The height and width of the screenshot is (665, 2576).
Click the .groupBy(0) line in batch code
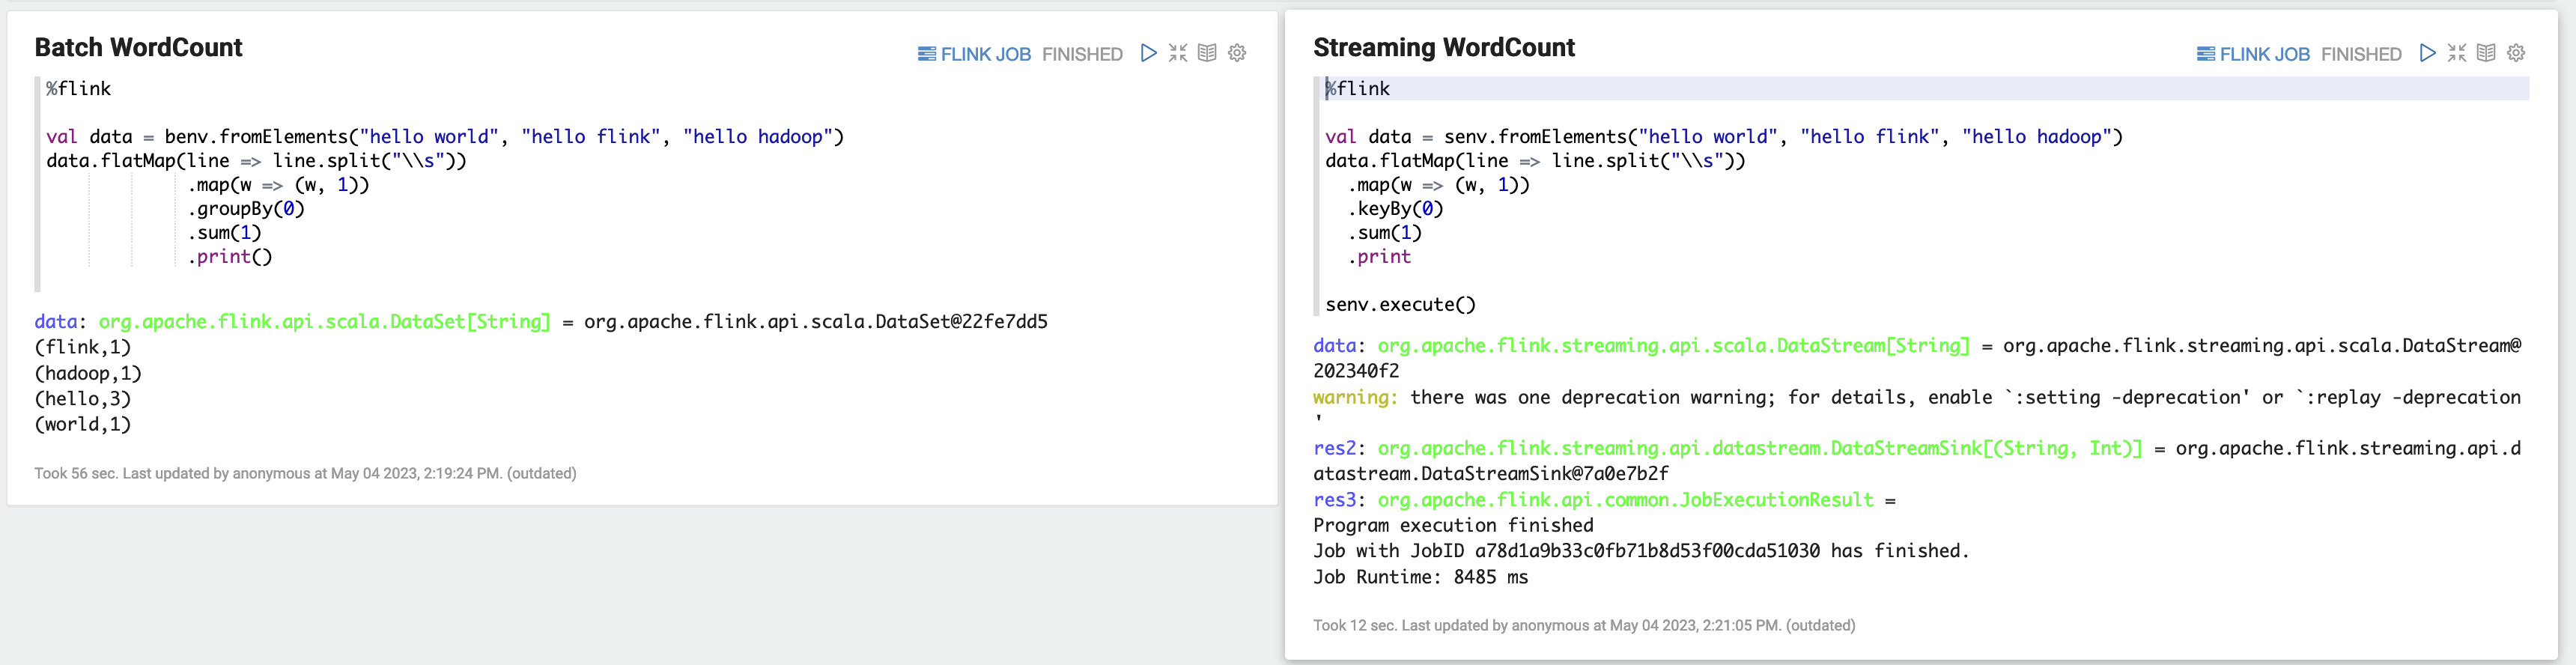click(x=246, y=209)
